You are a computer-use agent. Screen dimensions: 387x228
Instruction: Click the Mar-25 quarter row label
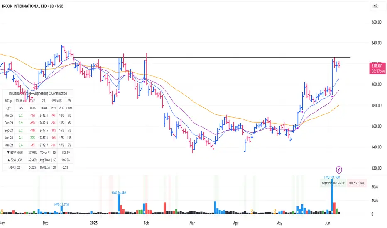tap(9, 115)
